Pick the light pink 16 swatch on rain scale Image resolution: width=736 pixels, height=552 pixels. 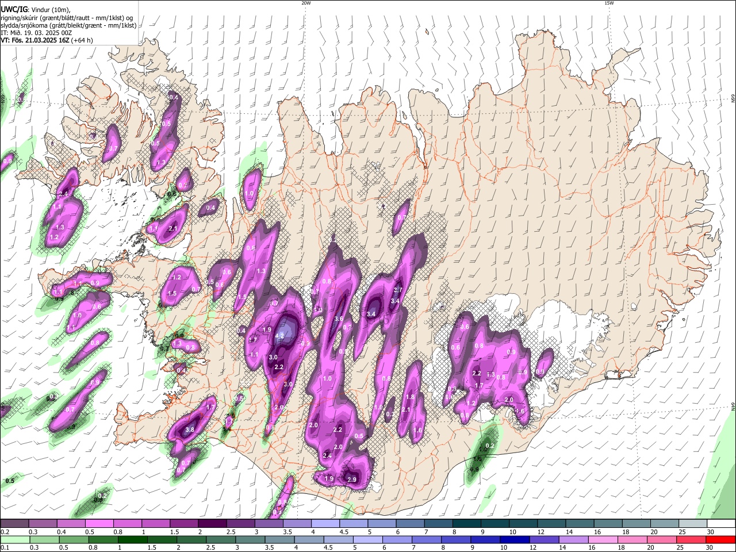click(603, 539)
